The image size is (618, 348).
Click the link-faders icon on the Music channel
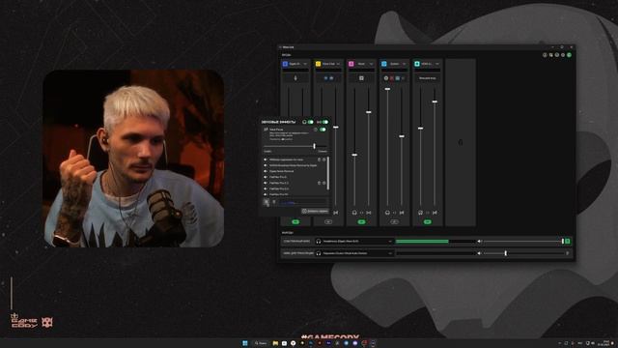pyautogui.click(x=361, y=213)
